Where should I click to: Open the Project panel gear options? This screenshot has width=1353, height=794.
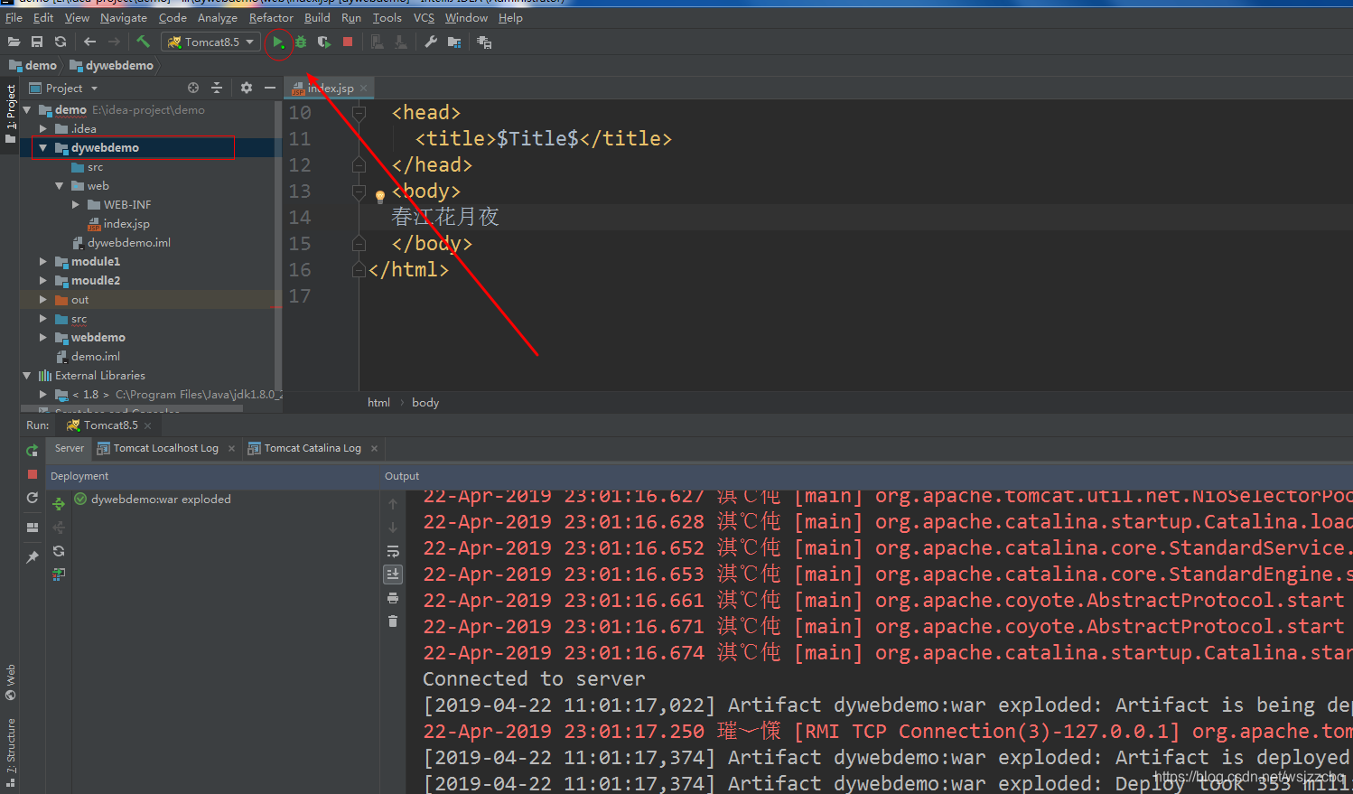[247, 88]
